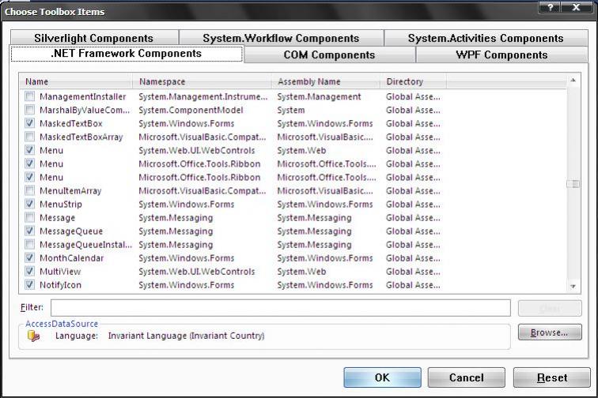Image resolution: width=598 pixels, height=398 pixels.
Task: Check the MaskedTextBoxArray checkbox
Action: pos(29,137)
